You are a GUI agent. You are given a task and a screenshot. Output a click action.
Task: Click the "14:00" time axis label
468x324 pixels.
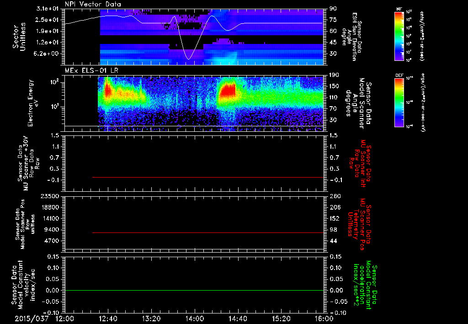point(195,319)
